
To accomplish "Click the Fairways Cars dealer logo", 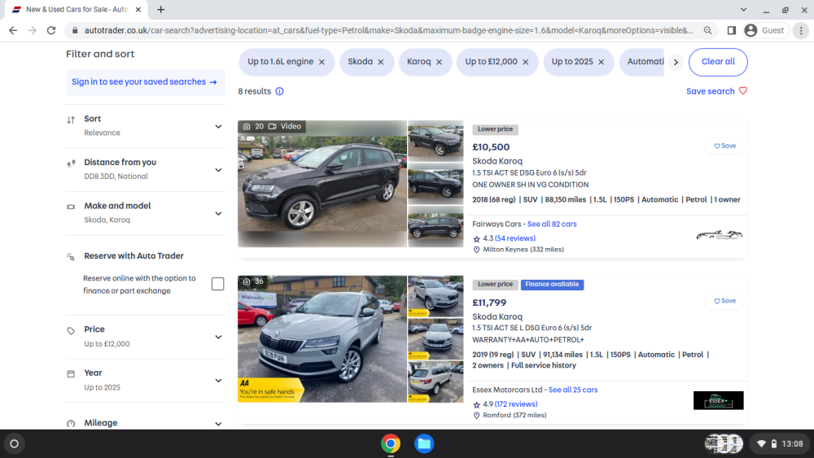I will pos(719,235).
